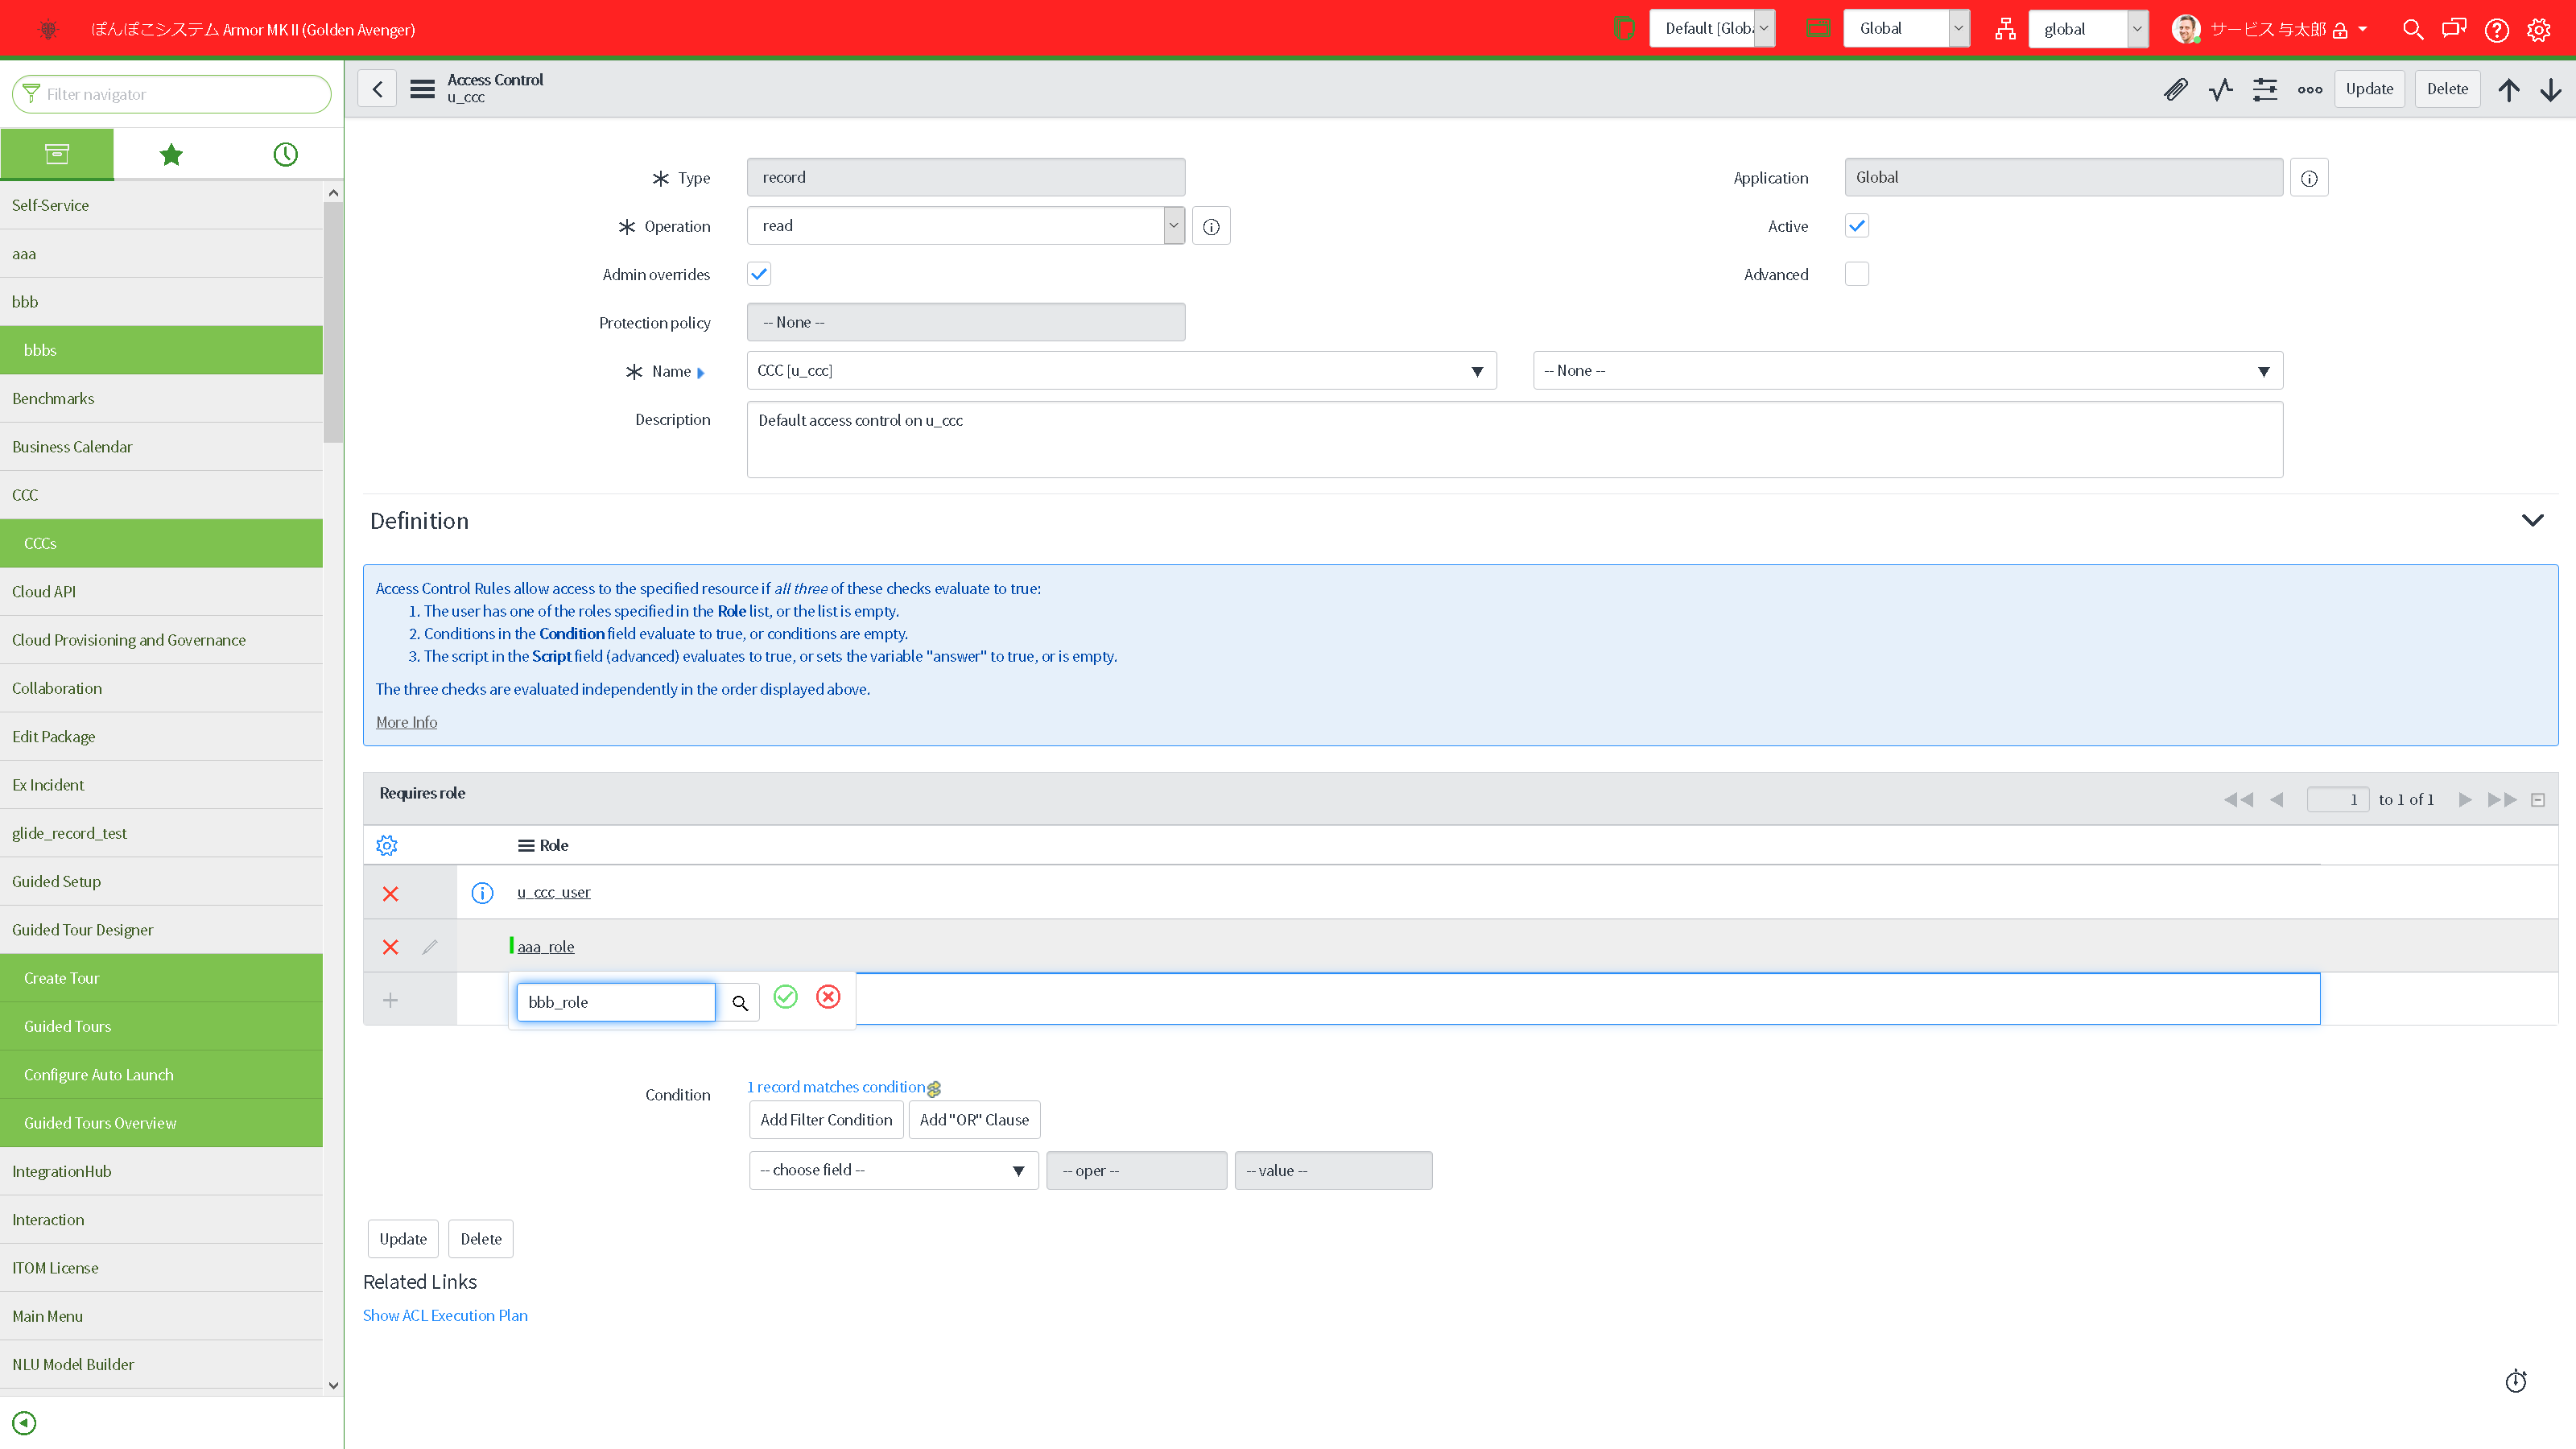Click the personalize form sliders icon
This screenshot has height=1449, width=2576.
pyautogui.click(x=2265, y=89)
